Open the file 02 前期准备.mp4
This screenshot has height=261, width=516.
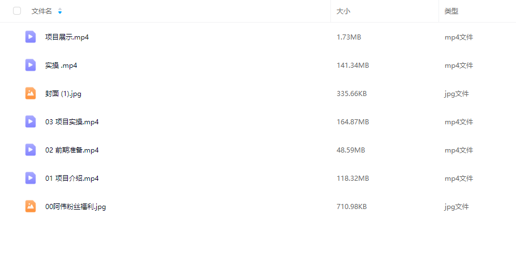pos(72,150)
